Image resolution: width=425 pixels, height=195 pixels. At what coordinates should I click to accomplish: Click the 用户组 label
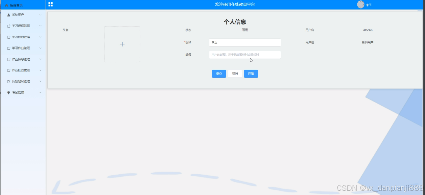[310, 42]
